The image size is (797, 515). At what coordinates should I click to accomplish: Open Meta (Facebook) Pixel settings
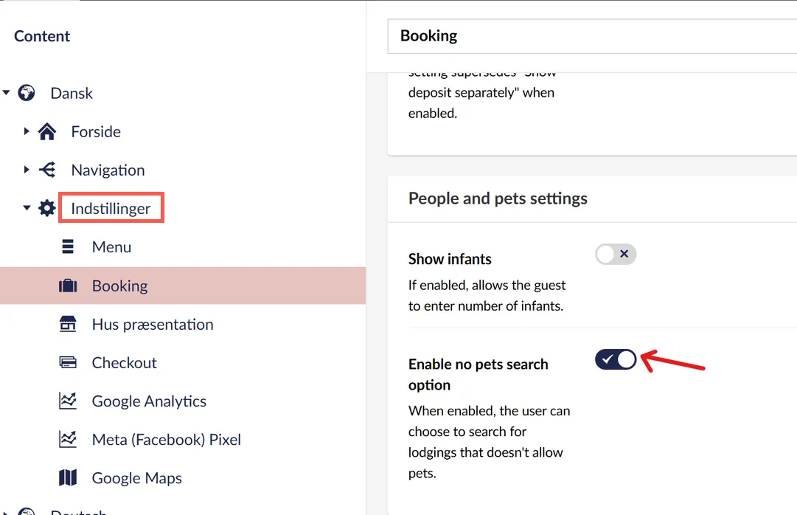pos(166,439)
